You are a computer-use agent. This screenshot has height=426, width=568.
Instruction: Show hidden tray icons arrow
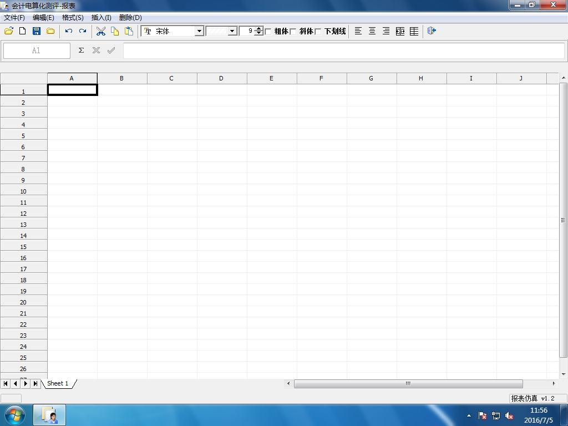[x=469, y=416]
